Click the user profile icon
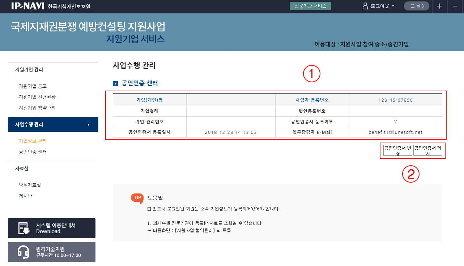The width and height of the screenshot is (464, 266). (365, 6)
